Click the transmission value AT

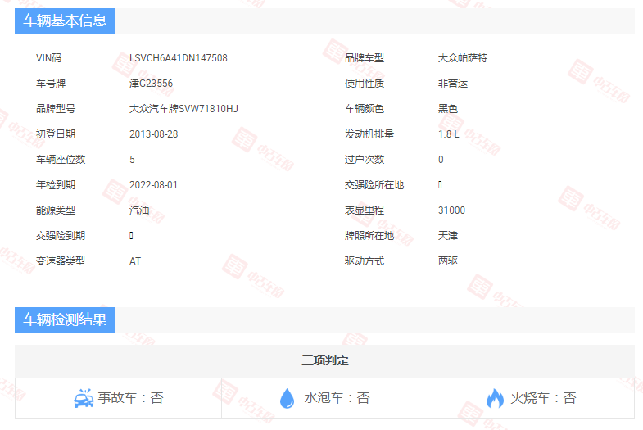pyautogui.click(x=135, y=261)
